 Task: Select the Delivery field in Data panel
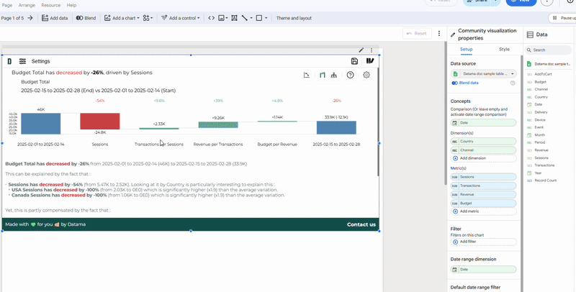541,112
